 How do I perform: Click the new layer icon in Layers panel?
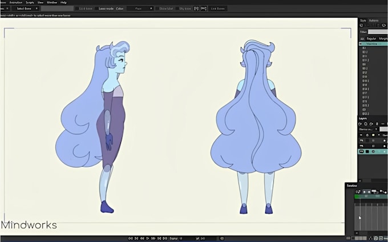point(361,124)
